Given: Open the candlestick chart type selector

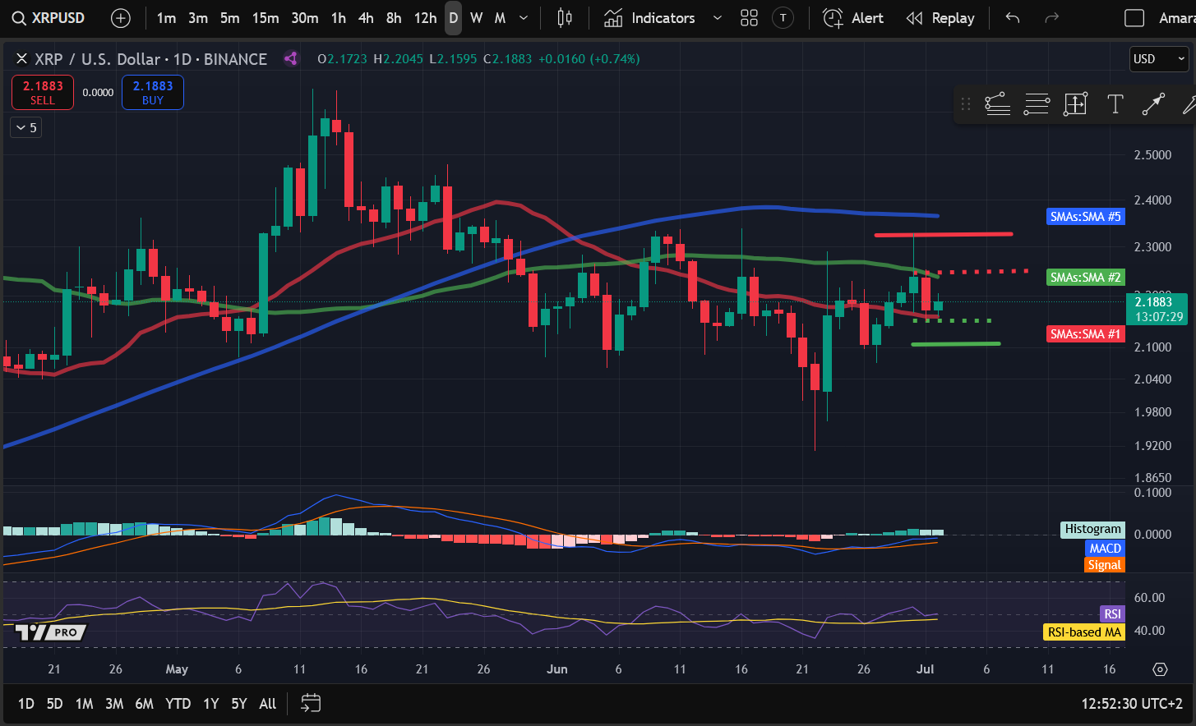Looking at the screenshot, I should tap(565, 18).
